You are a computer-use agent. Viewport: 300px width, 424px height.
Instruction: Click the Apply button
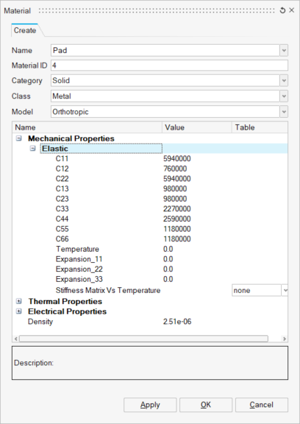150,404
